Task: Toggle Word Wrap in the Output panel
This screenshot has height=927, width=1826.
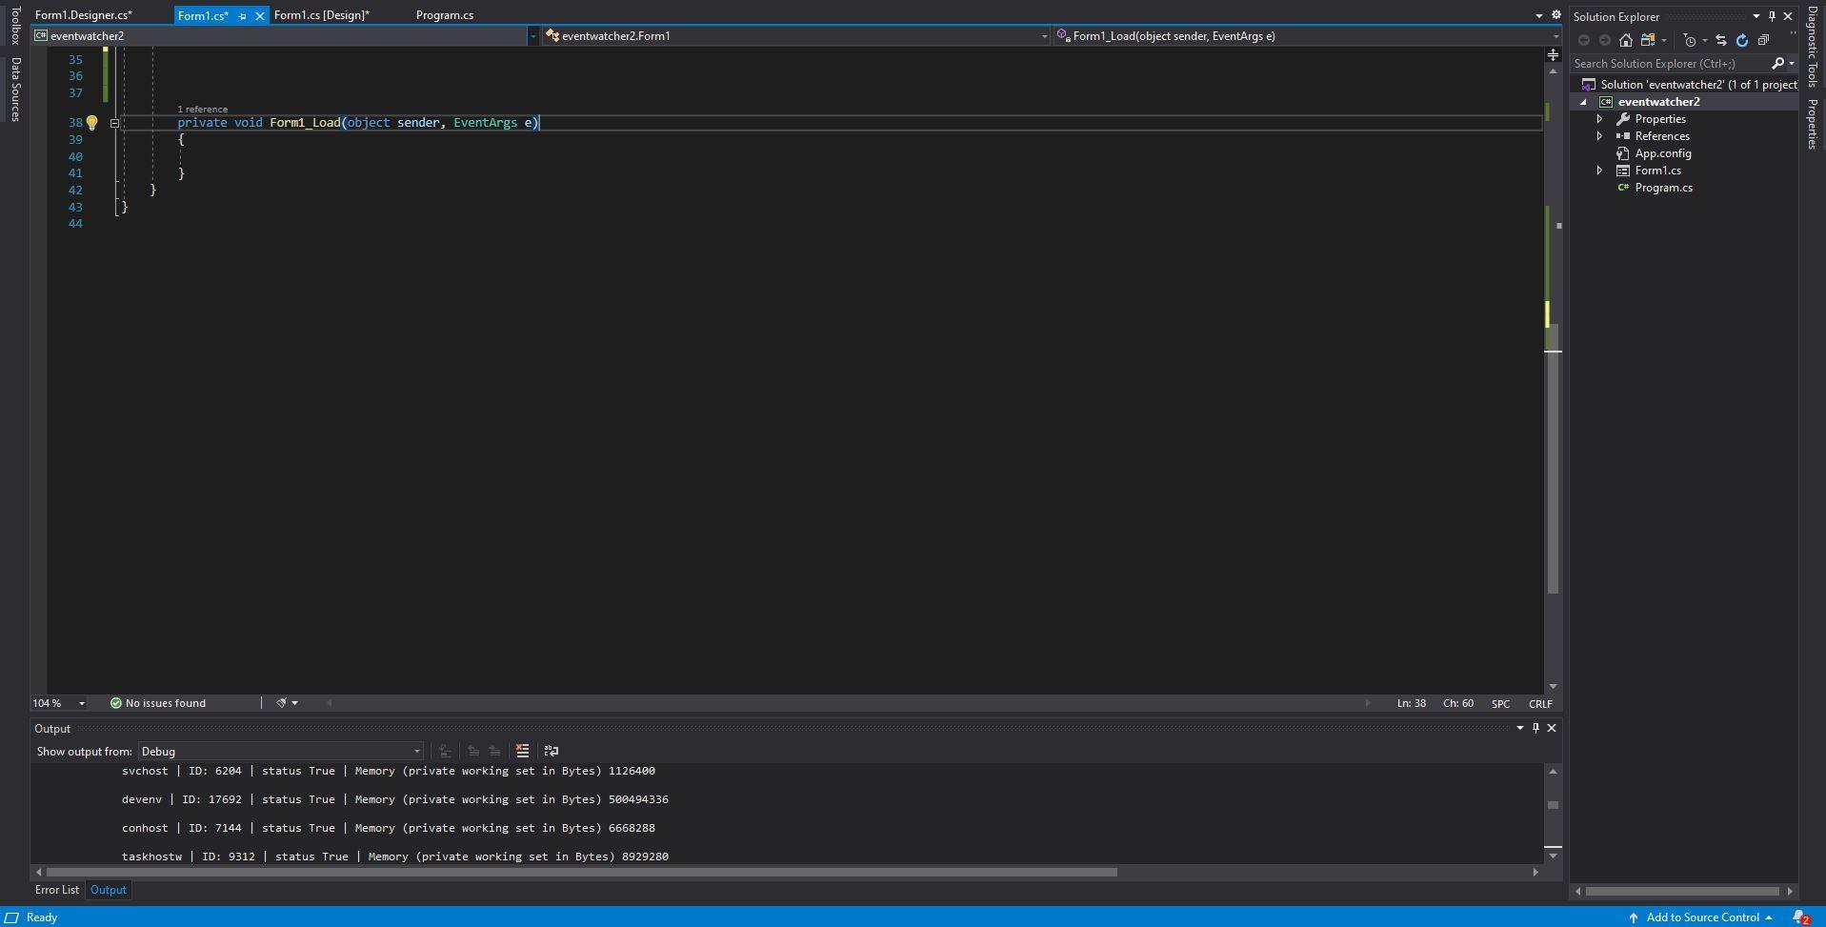Action: tap(551, 751)
